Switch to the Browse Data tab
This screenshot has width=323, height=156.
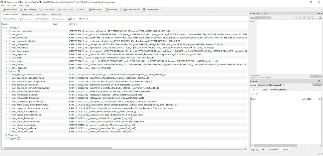(x=27, y=14)
